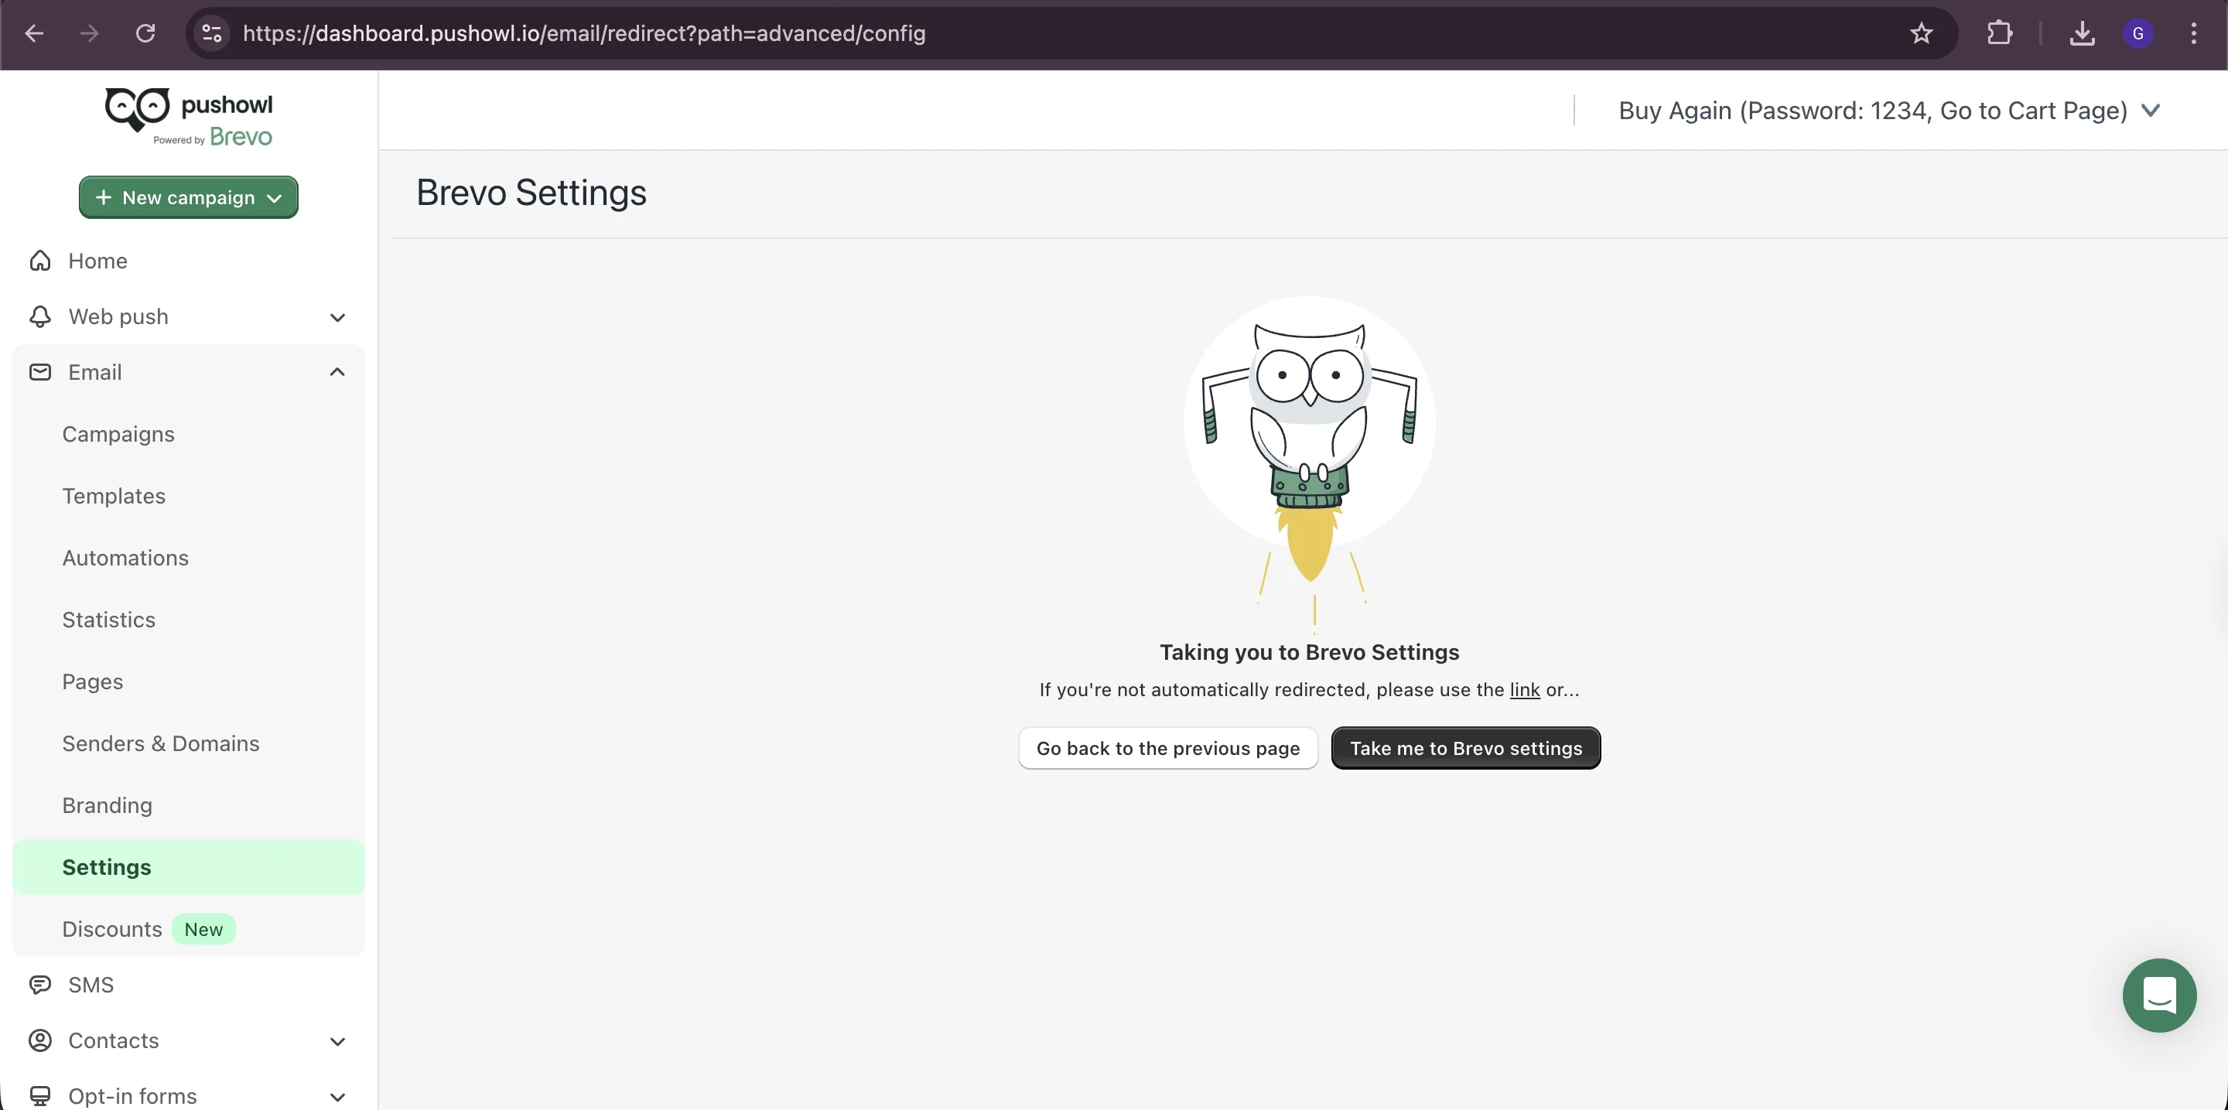The image size is (2228, 1110).
Task: Open Email Templates
Action: tap(113, 497)
